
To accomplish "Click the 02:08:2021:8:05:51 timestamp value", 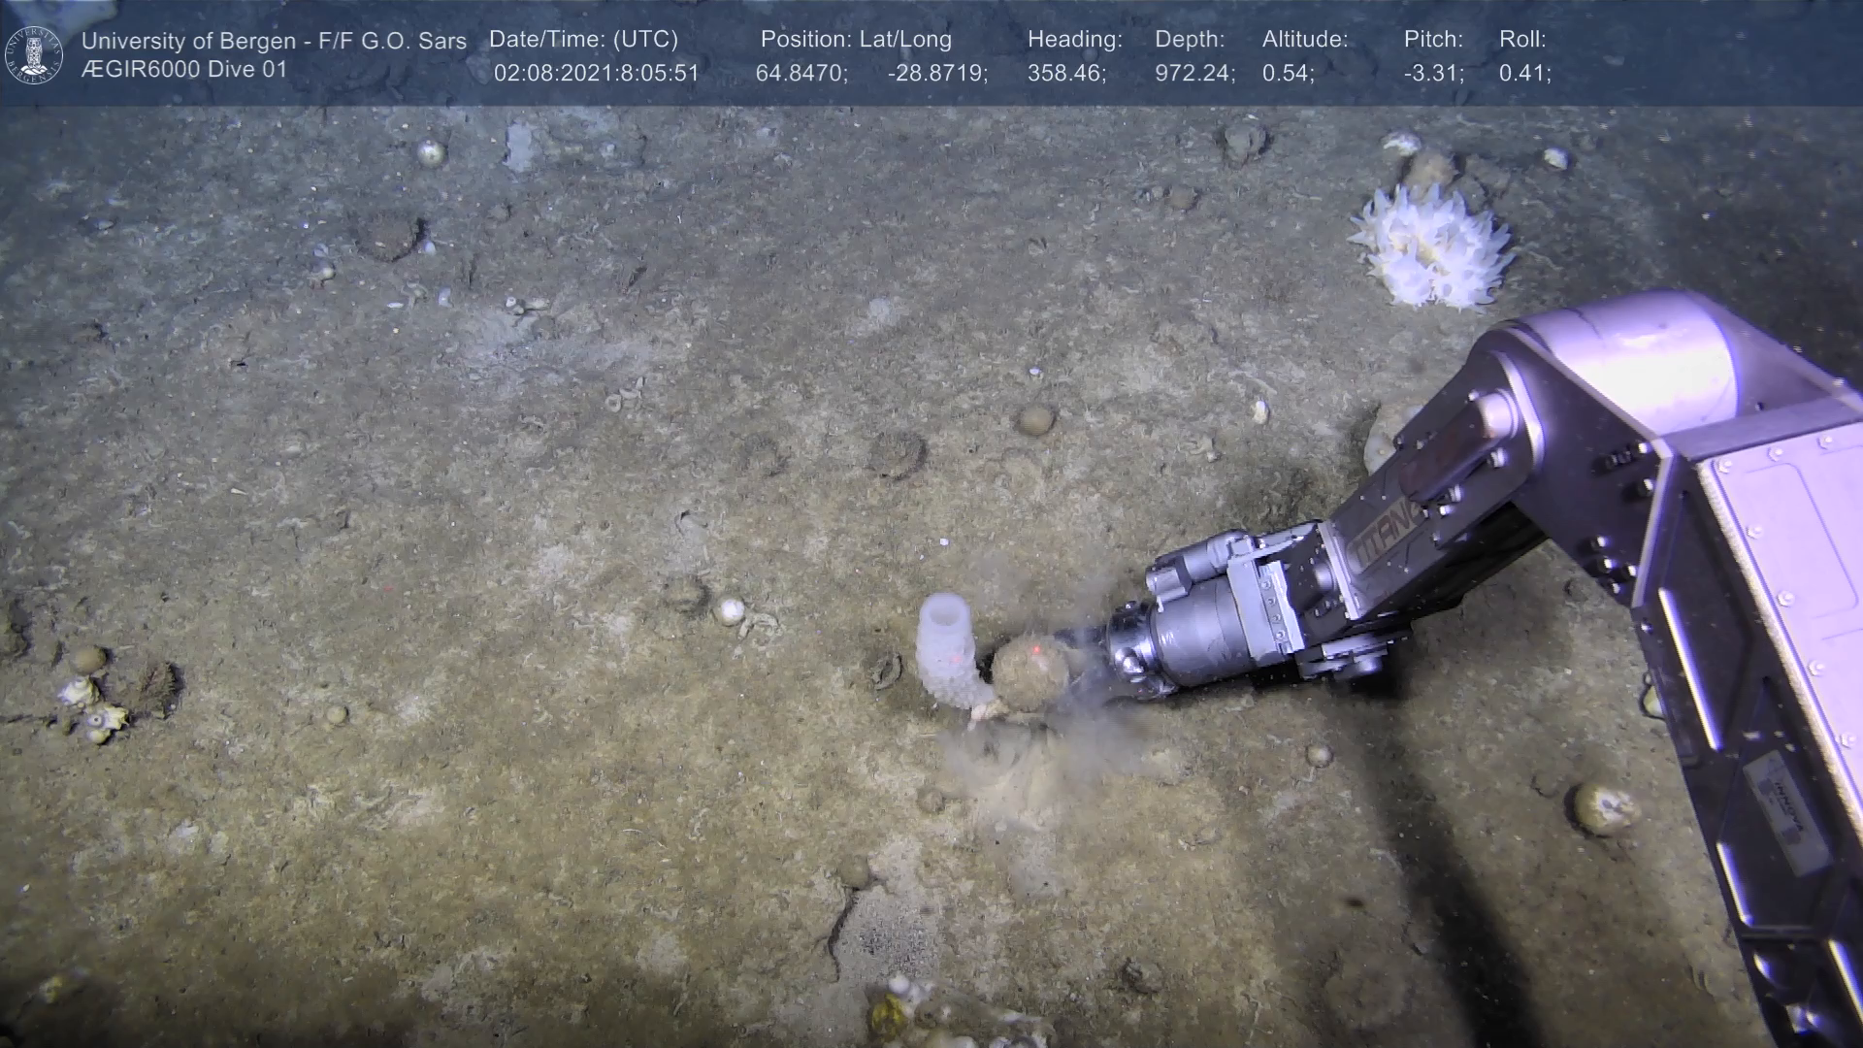I will (597, 74).
